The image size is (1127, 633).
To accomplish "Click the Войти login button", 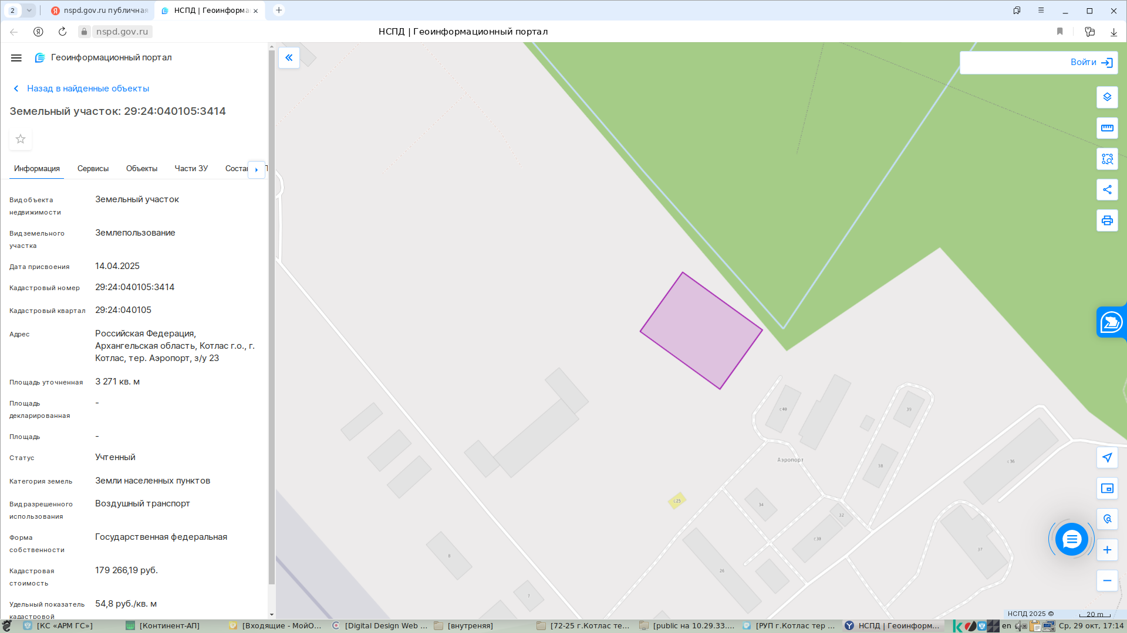I will tap(1091, 63).
